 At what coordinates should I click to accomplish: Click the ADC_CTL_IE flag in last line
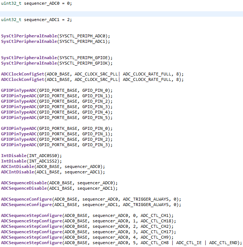click(x=189, y=243)
